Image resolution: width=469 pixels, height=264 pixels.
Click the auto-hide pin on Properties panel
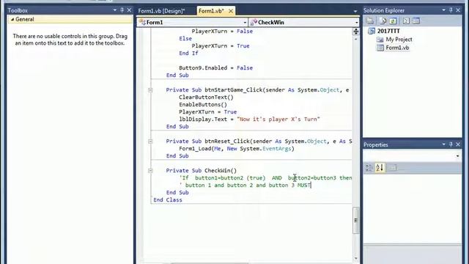pos(451,144)
